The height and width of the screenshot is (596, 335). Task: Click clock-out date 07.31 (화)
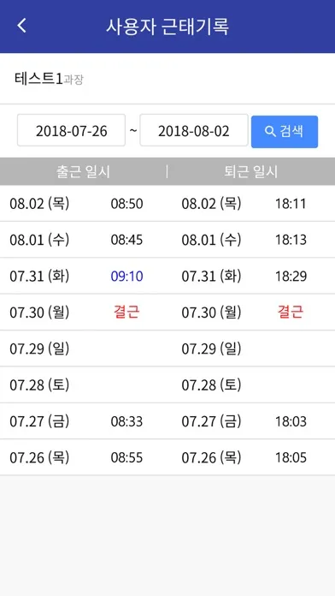coord(211,276)
